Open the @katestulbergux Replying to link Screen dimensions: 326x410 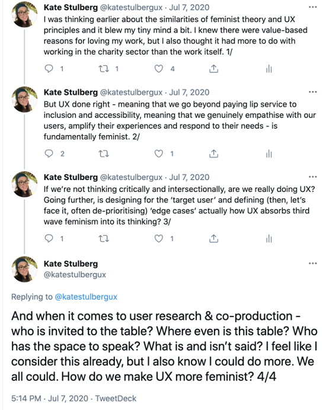coord(86,297)
